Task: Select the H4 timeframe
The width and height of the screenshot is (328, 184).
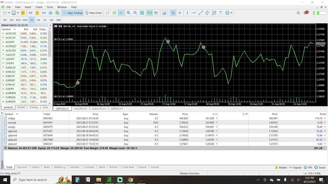Action: [38, 20]
